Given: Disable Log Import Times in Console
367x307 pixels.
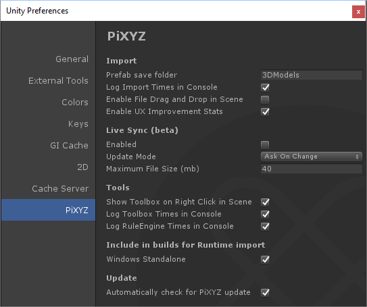Looking at the screenshot, I should [265, 88].
